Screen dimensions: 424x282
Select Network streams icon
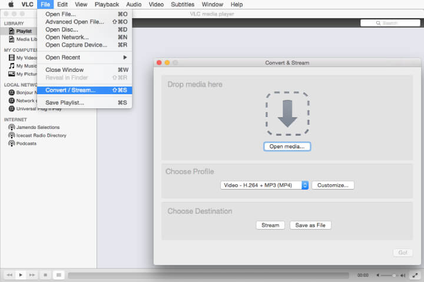click(x=12, y=101)
